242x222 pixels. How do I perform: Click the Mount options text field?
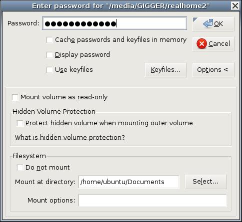click(x=152, y=200)
